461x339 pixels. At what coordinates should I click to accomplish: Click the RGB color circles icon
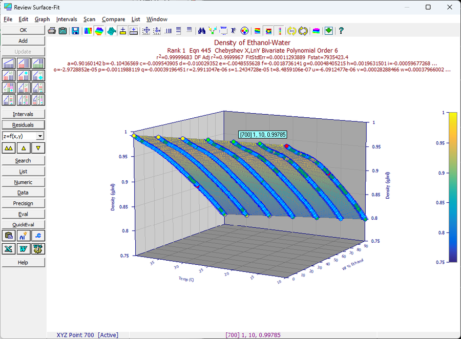244,31
